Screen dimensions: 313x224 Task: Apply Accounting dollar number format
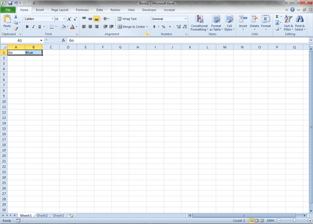coord(154,26)
